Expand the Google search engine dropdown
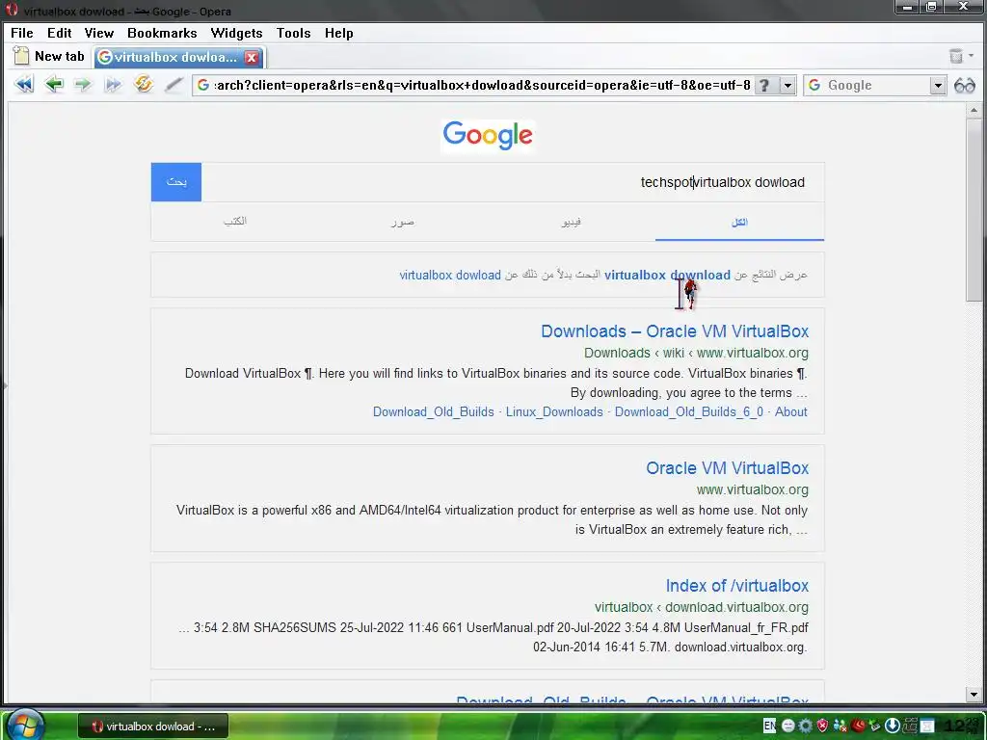Screen dimensions: 987x740 tap(937, 85)
